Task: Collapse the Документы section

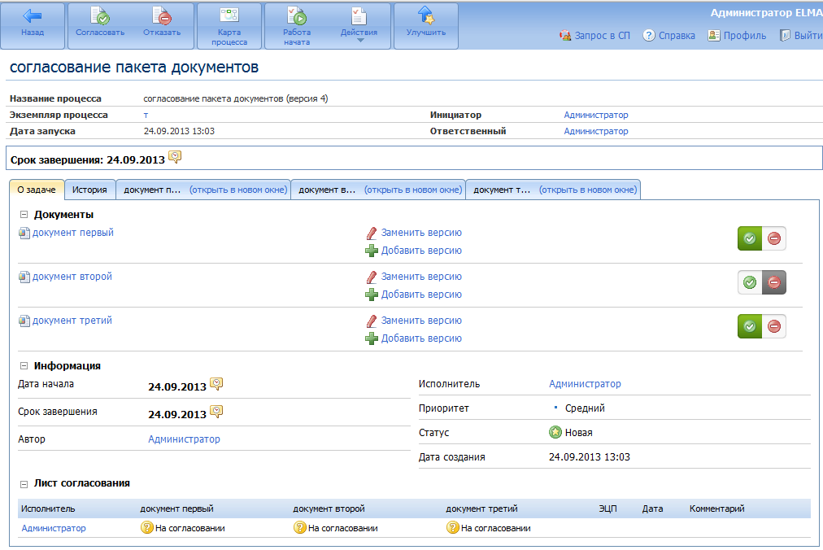Action: 24,215
